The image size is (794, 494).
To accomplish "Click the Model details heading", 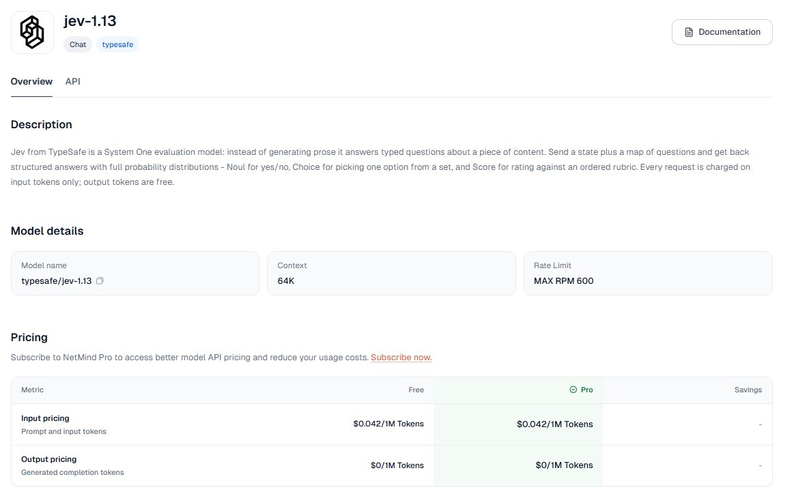I will pyautogui.click(x=47, y=231).
